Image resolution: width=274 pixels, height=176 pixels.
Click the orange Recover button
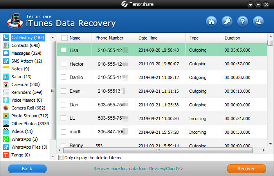tap(246, 169)
